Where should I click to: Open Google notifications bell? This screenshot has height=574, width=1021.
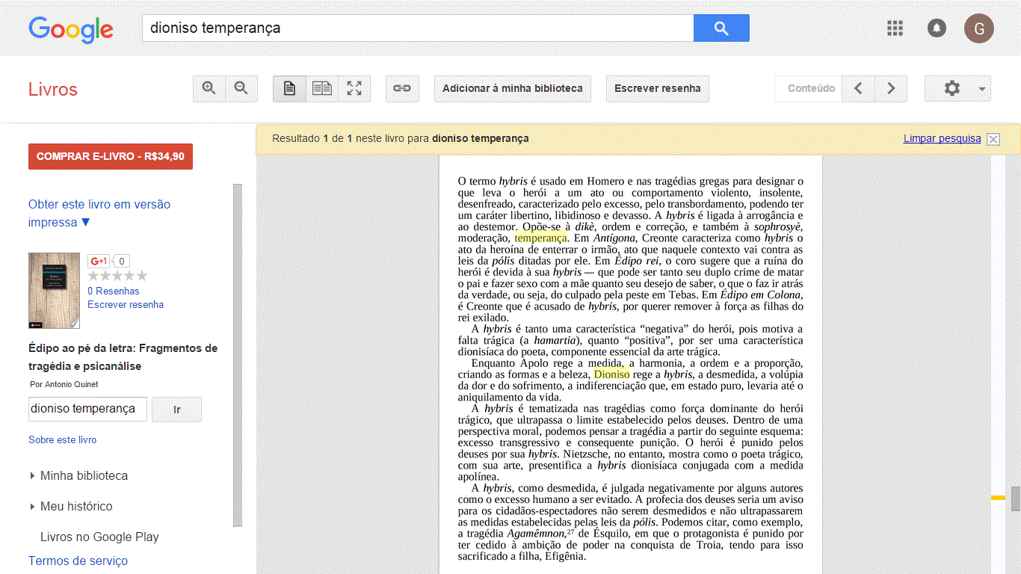pos(936,28)
